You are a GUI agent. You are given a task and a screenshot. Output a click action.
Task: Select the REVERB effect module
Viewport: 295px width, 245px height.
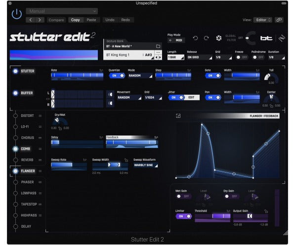click(x=27, y=160)
